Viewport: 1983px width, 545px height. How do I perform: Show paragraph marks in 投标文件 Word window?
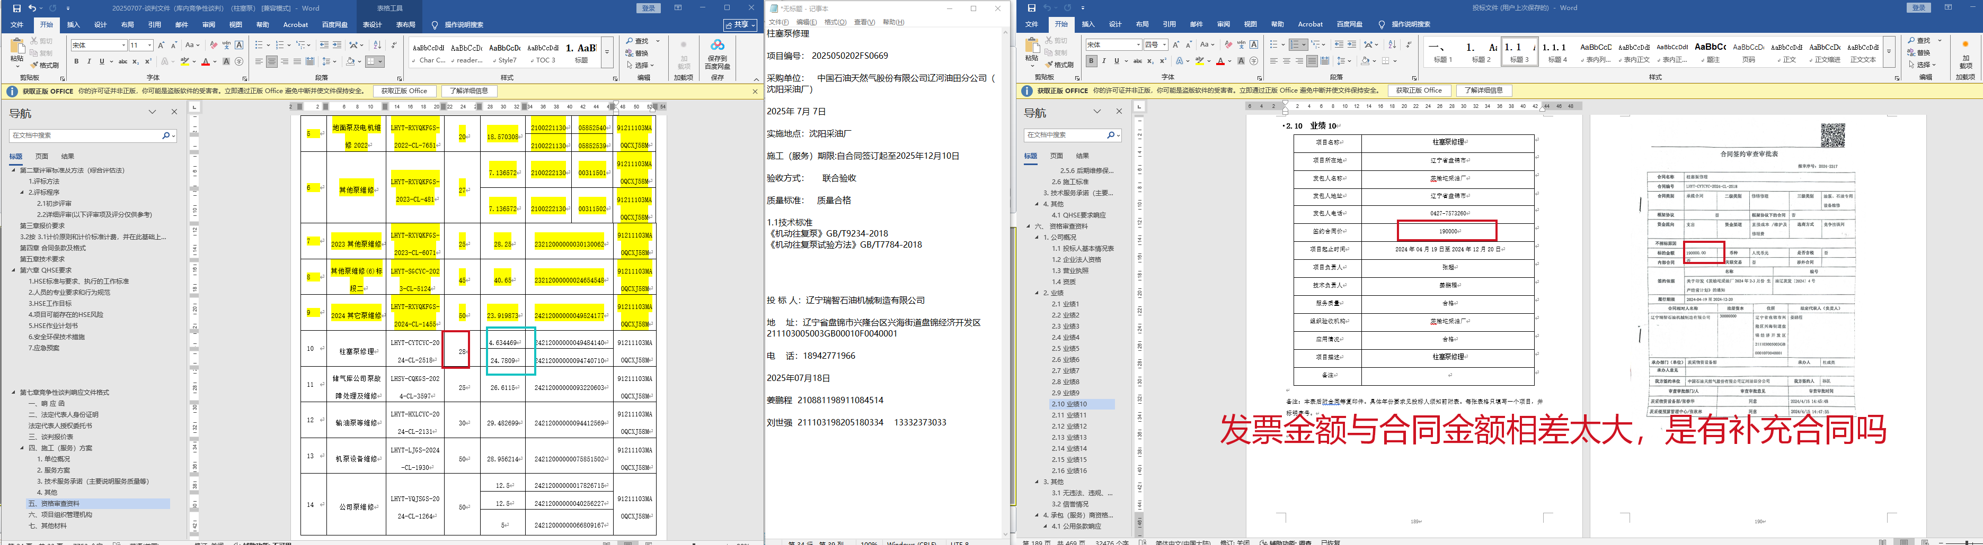tap(1408, 44)
